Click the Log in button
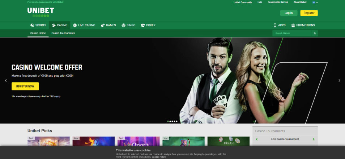The image size is (345, 159). 289,13
